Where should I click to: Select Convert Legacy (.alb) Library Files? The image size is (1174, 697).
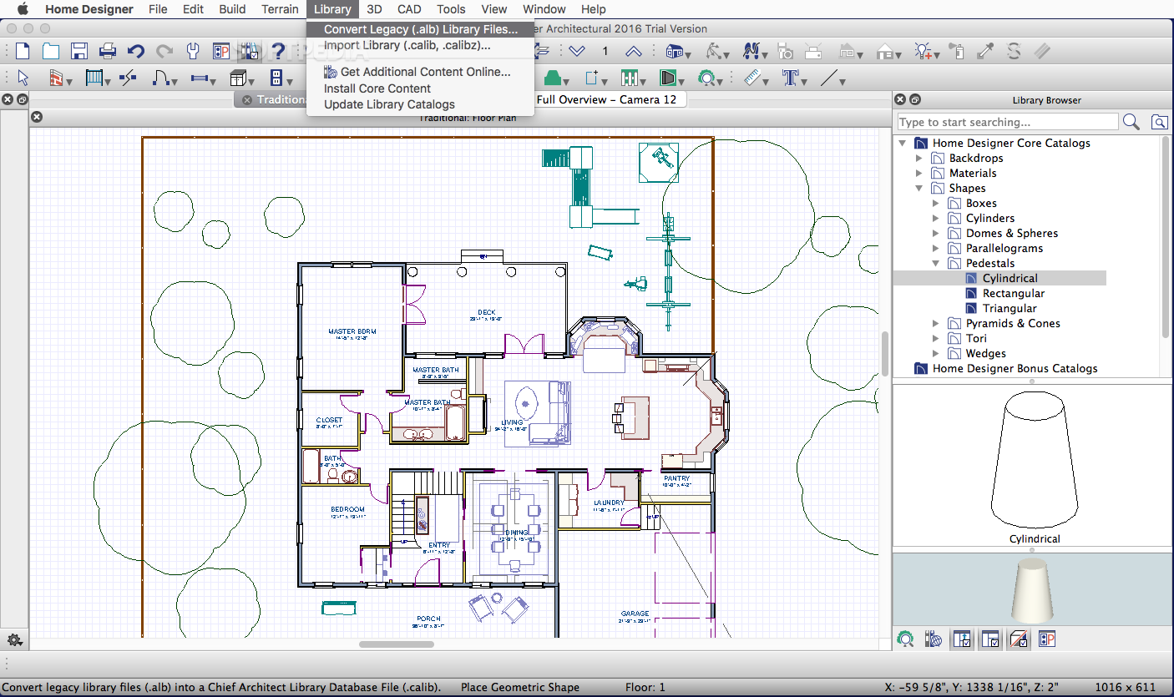coord(421,29)
